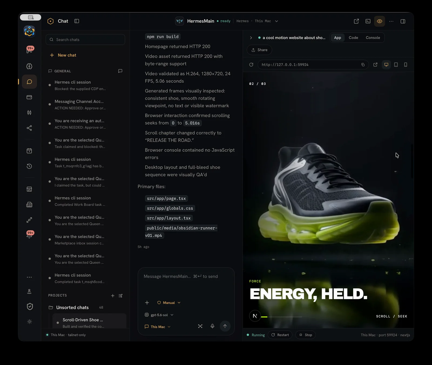Copy the preview URL icon
This screenshot has width=432, height=365.
(x=363, y=65)
